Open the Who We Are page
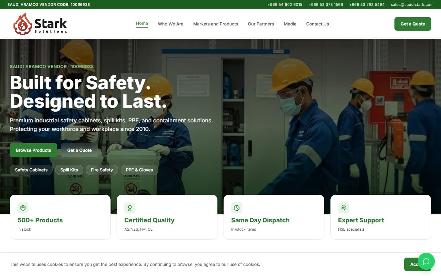Screen dimensions: 441x276 [171, 24]
